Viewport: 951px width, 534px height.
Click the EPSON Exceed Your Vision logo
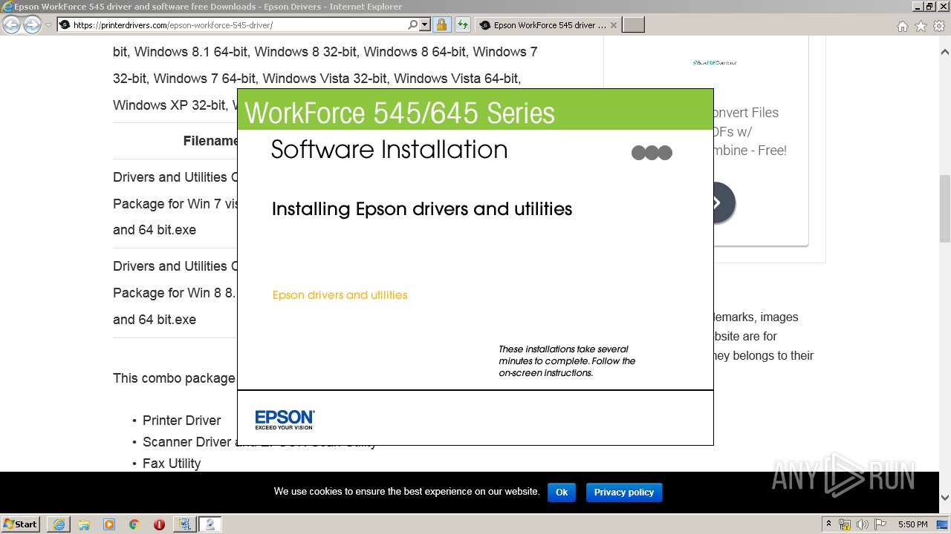[x=285, y=419]
